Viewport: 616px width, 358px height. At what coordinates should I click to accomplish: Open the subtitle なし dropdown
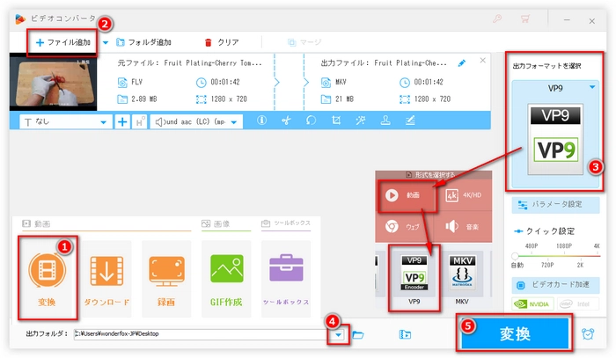click(x=66, y=121)
